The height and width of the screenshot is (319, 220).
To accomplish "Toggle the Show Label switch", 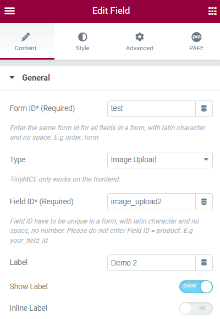I will pos(196,286).
